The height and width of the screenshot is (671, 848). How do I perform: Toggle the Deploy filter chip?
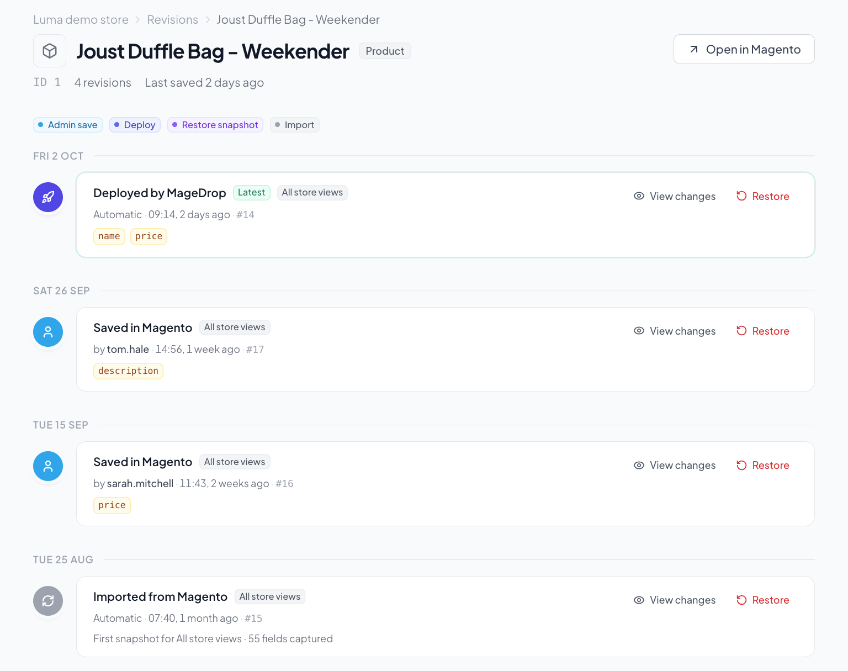coord(135,125)
